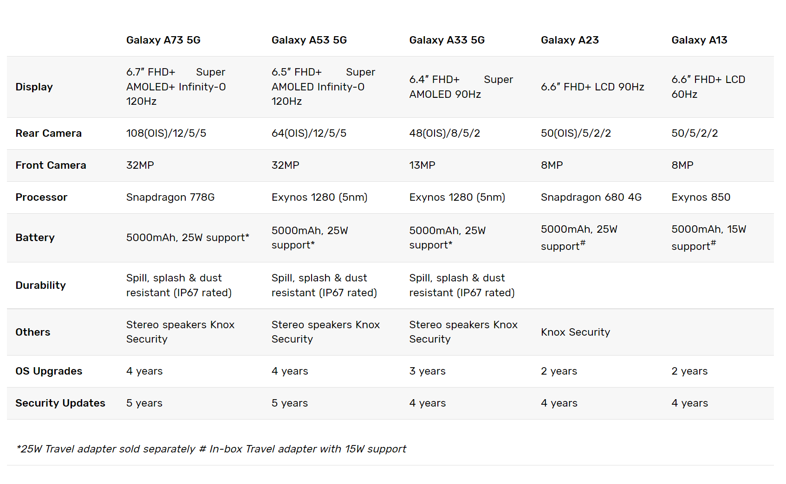This screenshot has height=484, width=786.
Task: Select the Galaxy A23 column header
Action: [x=570, y=40]
